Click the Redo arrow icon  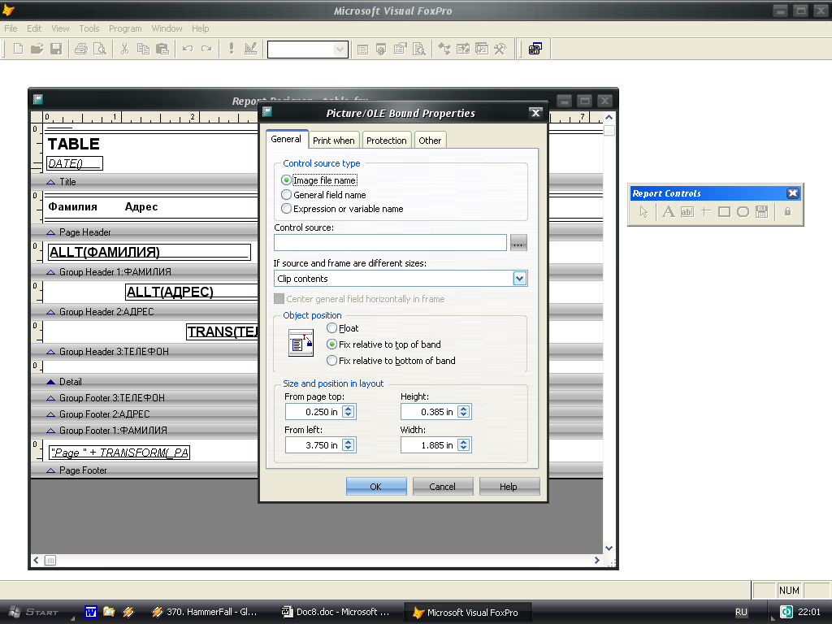coord(206,49)
